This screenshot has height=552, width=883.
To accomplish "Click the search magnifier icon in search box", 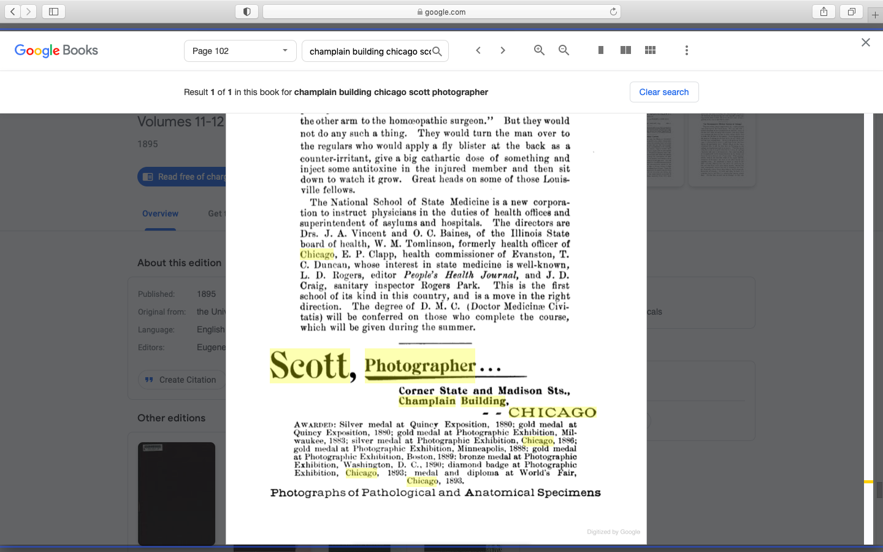I will pyautogui.click(x=437, y=52).
